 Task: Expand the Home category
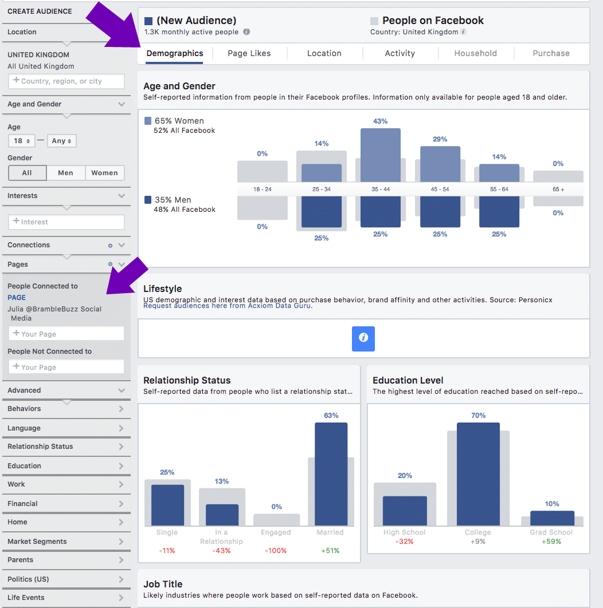pos(66,522)
